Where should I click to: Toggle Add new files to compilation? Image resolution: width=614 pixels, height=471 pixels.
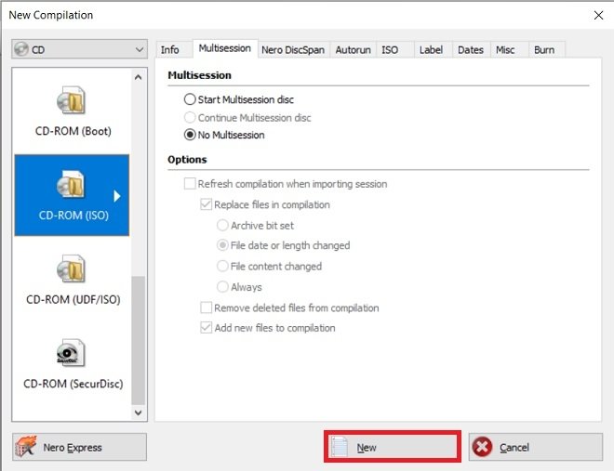206,327
